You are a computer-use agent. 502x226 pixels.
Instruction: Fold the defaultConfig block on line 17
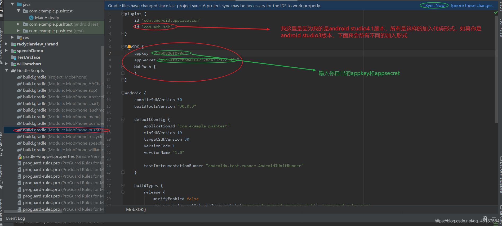(x=123, y=119)
